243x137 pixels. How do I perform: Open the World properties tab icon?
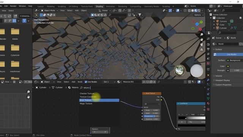coord(208,64)
